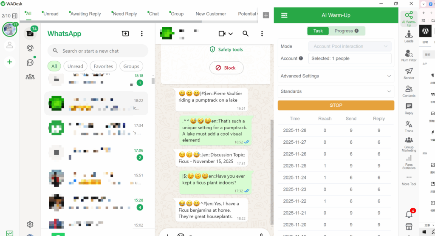Click the new chat icon in WhatsApp header
This screenshot has width=435, height=236.
(125, 34)
